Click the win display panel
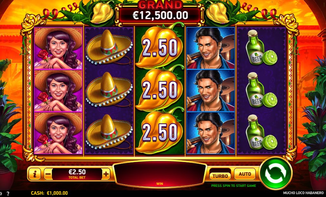Image resolution: width=326 pixels, height=197 pixels. [160, 174]
